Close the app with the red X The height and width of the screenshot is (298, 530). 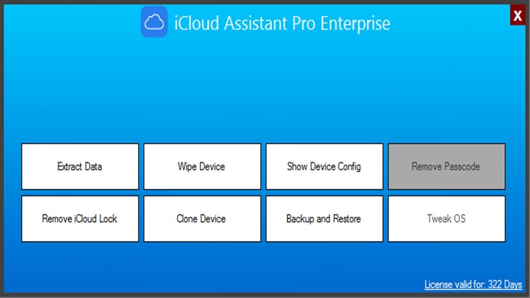(518, 16)
